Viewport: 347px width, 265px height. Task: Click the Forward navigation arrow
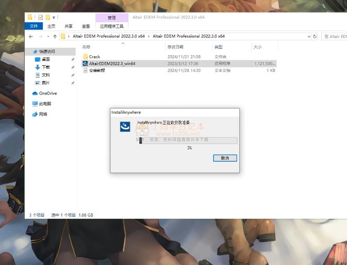(x=40, y=36)
